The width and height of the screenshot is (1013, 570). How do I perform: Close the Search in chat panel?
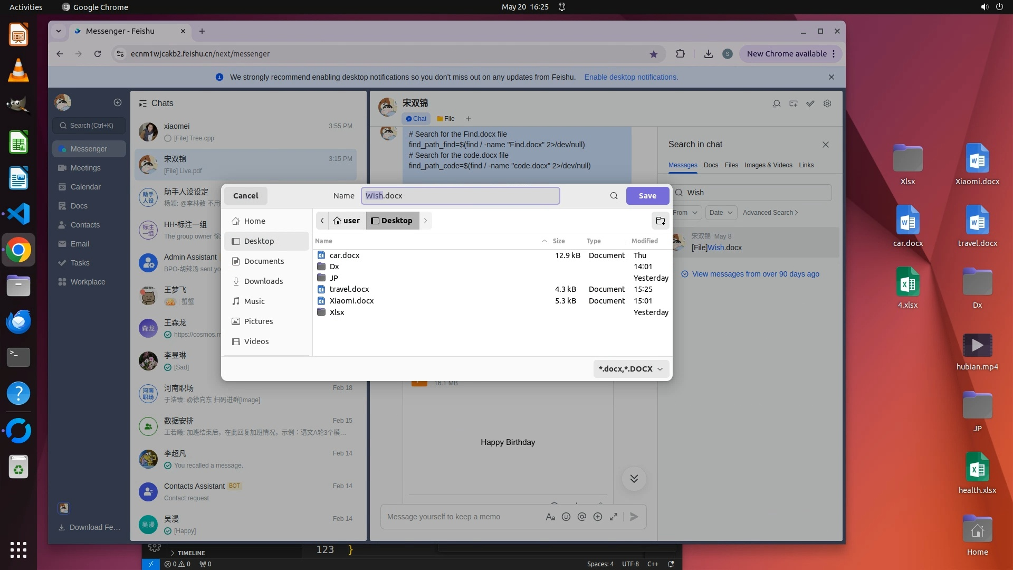(x=826, y=145)
